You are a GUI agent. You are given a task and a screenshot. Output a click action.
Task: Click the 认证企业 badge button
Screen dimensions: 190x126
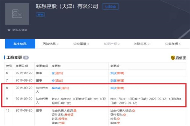(x=111, y=7)
